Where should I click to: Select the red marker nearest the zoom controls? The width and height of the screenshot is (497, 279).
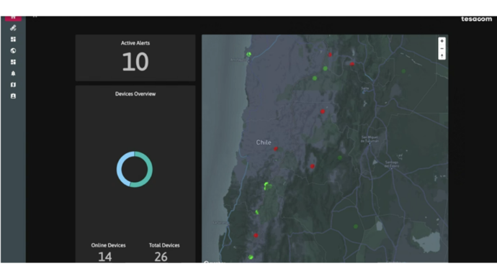pos(352,64)
